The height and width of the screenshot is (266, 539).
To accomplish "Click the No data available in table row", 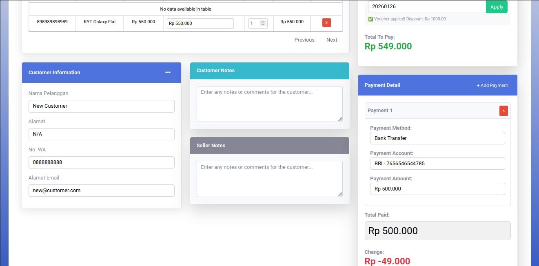I will [x=186, y=9].
